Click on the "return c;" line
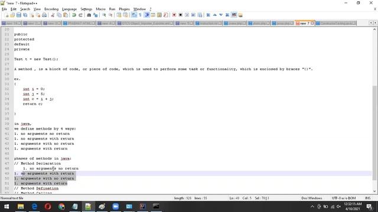Image resolution: width=378 pixels, height=212 pixels. click(32, 104)
